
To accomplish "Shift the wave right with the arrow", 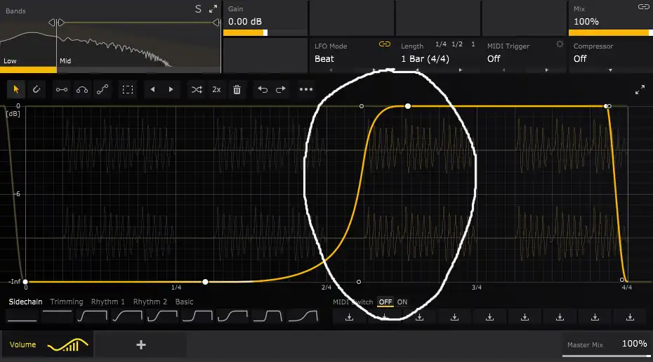I will (x=171, y=89).
